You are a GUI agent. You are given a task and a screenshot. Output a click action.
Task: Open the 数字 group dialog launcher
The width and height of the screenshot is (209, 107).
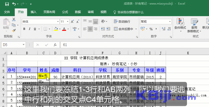click(x=171, y=37)
